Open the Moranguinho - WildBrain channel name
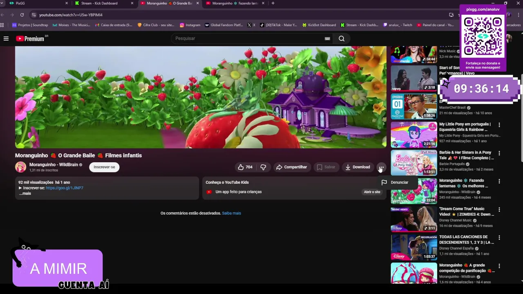Viewport: 523px width, 294px height. click(x=54, y=165)
